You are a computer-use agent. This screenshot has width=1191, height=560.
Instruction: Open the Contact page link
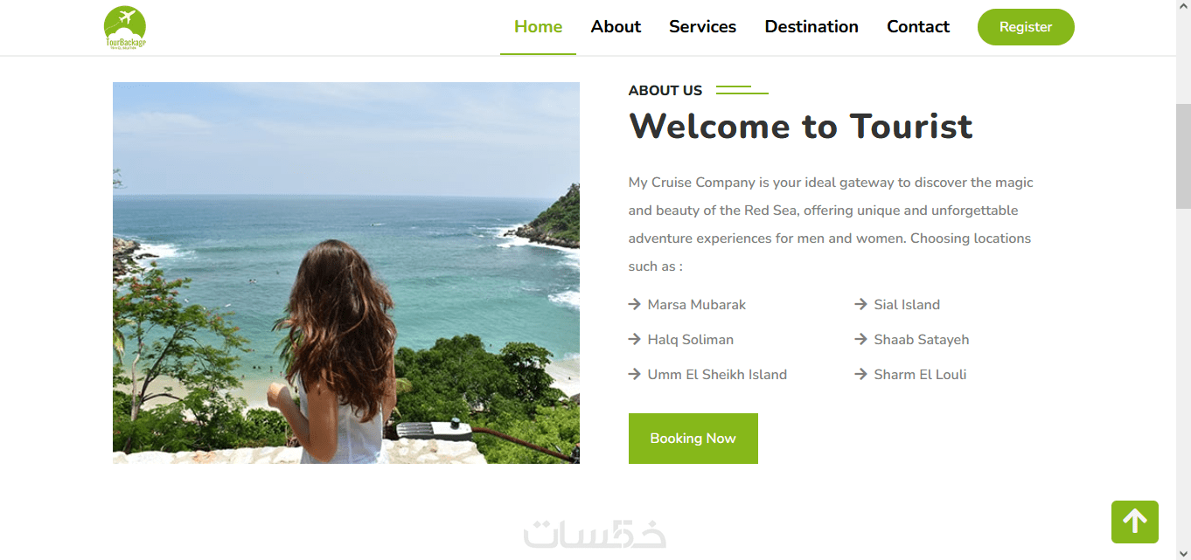tap(918, 26)
